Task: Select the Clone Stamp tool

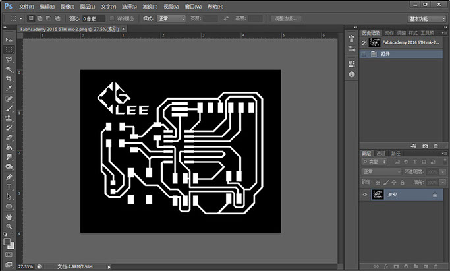Action: point(9,118)
